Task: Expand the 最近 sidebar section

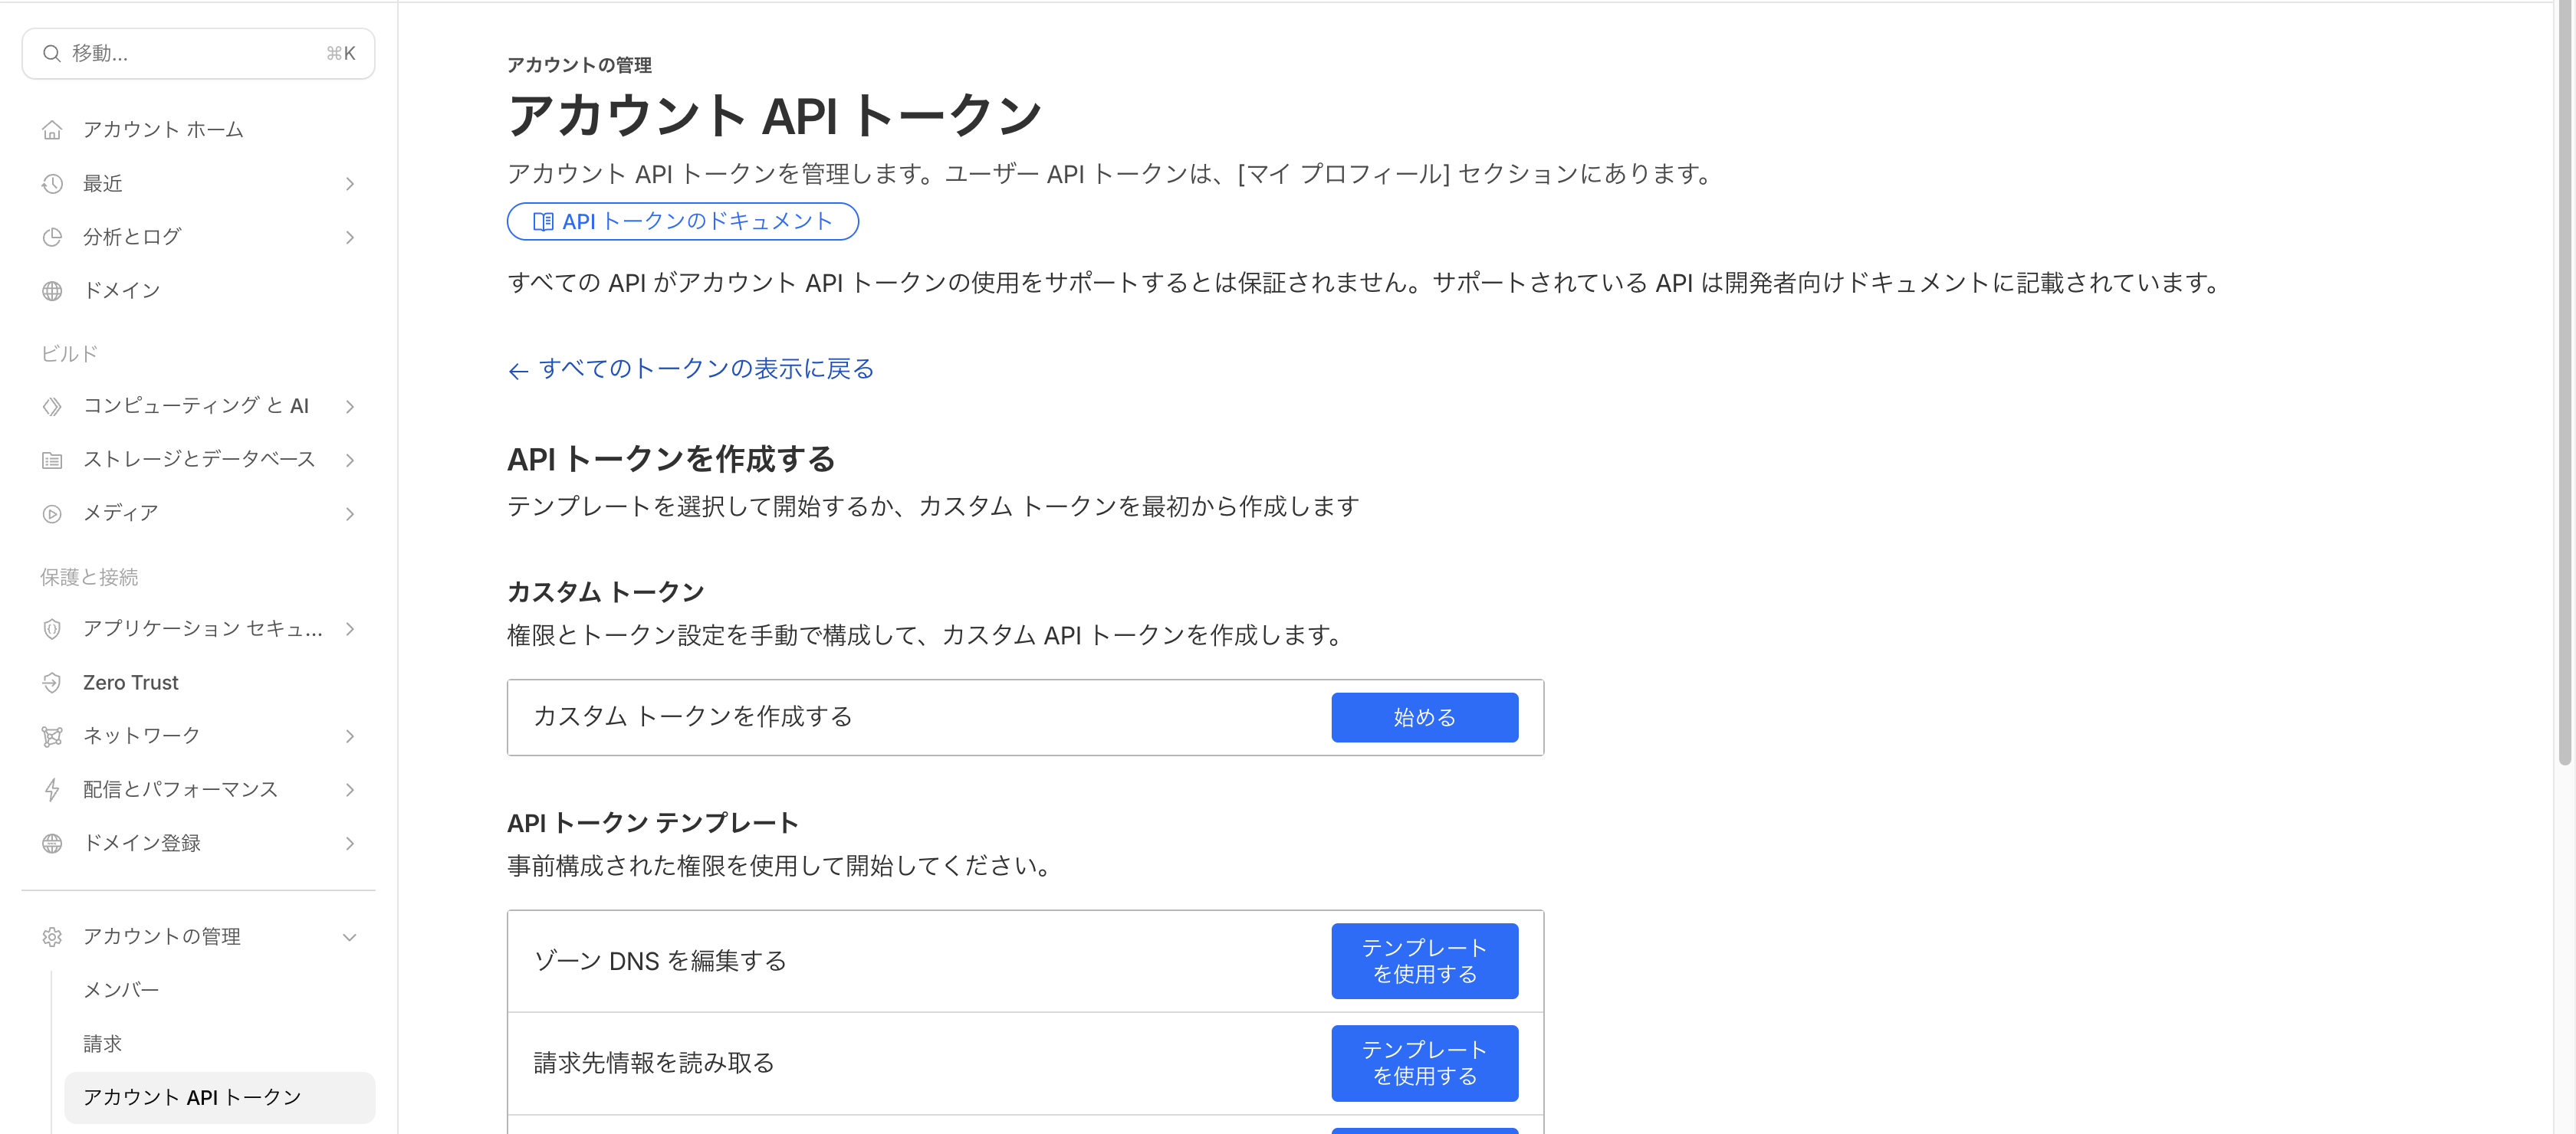Action: coord(349,184)
